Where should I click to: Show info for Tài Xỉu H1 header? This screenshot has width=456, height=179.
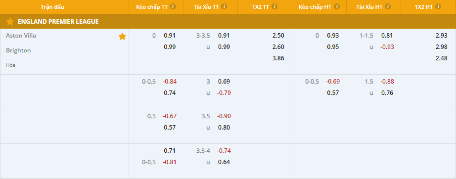point(388,7)
